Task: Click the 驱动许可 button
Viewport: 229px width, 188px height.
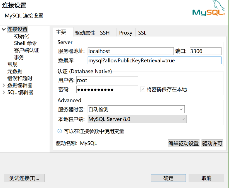Action: (x=212, y=143)
